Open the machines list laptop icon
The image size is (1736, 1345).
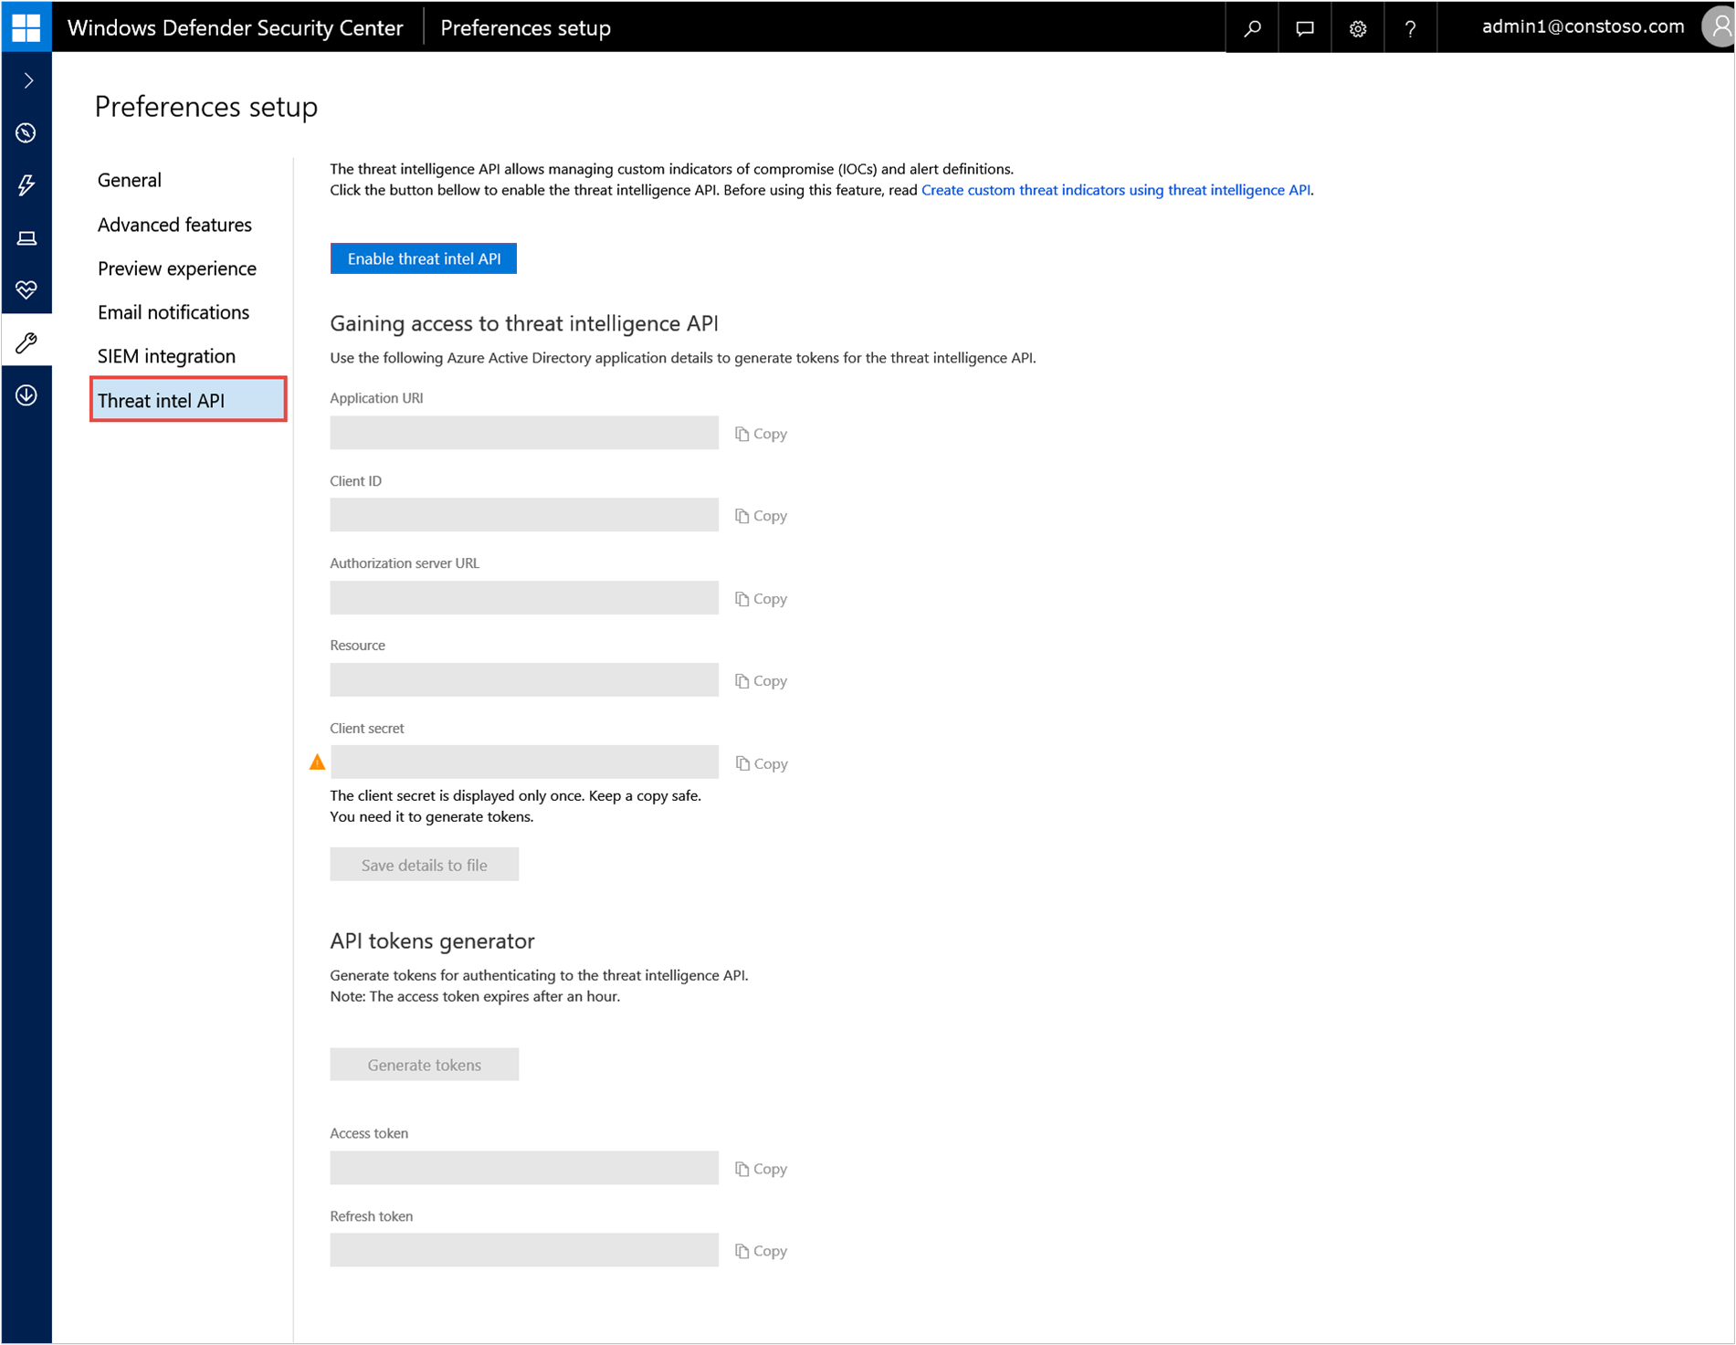point(26,238)
